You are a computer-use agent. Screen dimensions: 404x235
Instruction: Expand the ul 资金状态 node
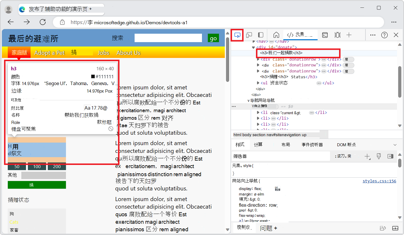coord(258,83)
